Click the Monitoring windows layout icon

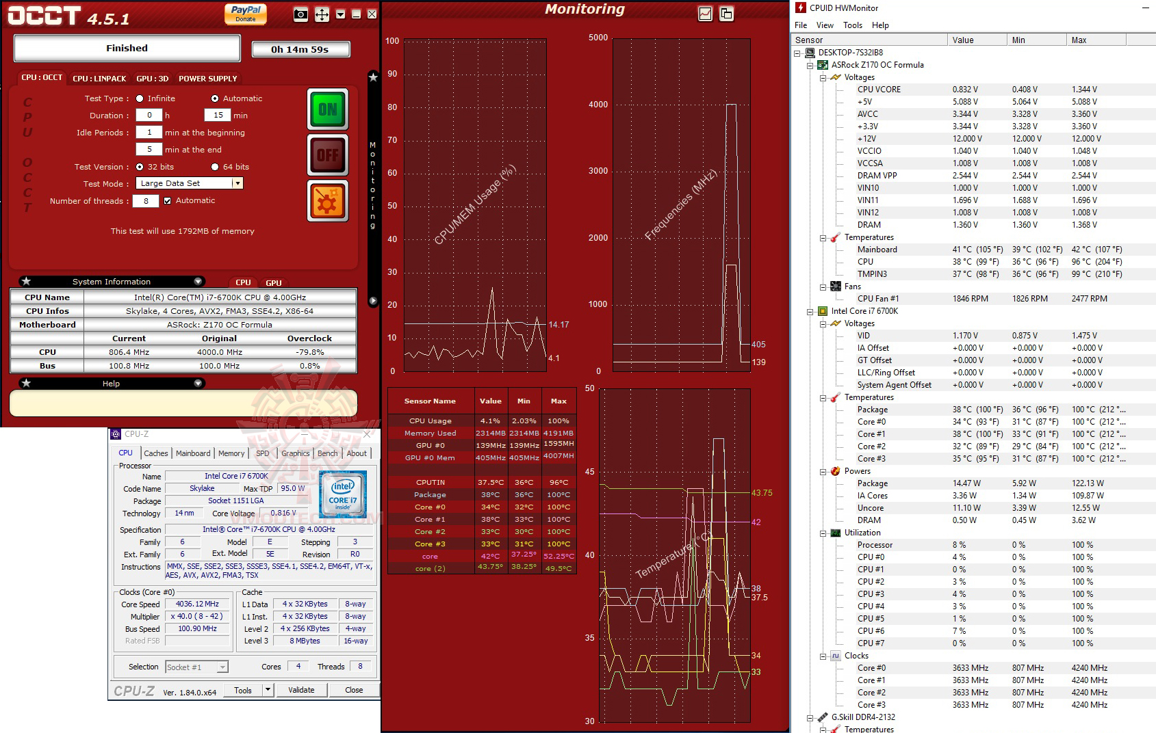[x=726, y=14]
